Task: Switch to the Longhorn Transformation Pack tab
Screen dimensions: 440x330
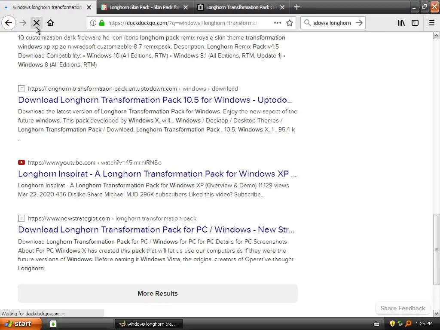Action: [x=241, y=7]
